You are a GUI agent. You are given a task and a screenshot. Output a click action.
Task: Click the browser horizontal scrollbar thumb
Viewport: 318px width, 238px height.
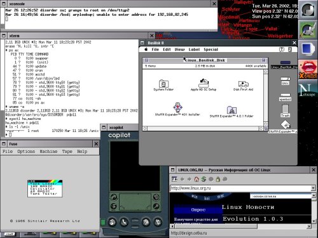coord(216,226)
